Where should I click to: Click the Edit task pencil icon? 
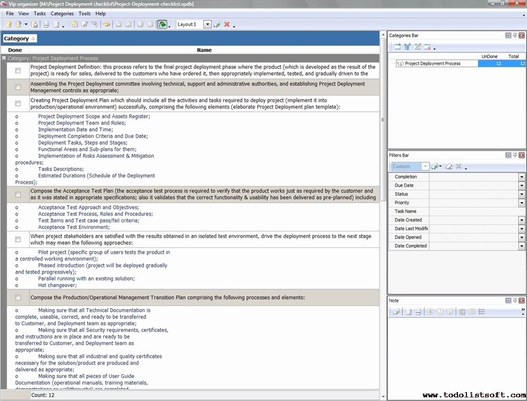tap(85, 24)
